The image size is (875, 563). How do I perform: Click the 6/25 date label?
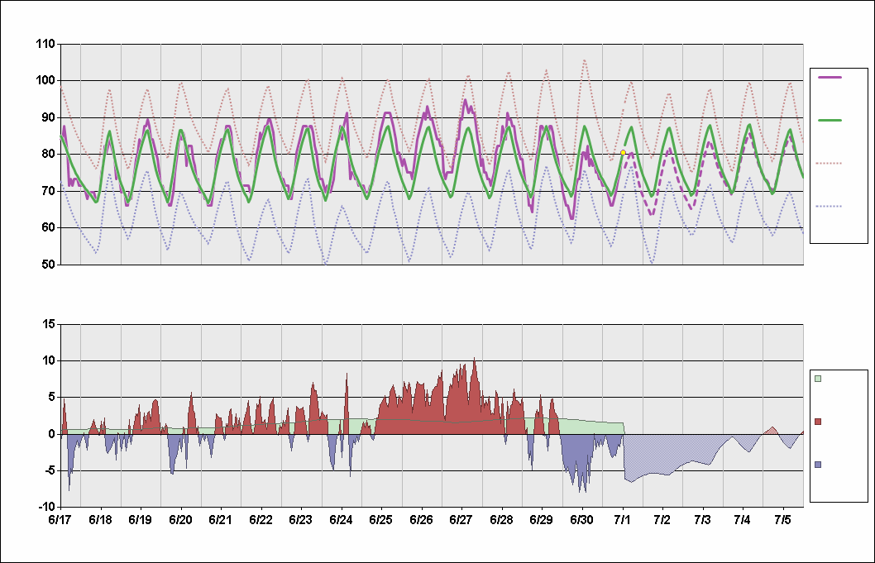[381, 520]
